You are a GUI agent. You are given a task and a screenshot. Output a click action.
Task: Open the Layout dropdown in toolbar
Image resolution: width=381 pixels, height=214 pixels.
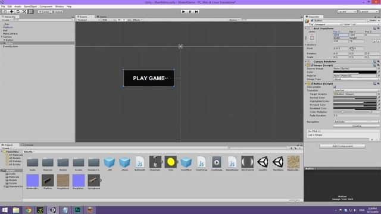[x=368, y=12]
